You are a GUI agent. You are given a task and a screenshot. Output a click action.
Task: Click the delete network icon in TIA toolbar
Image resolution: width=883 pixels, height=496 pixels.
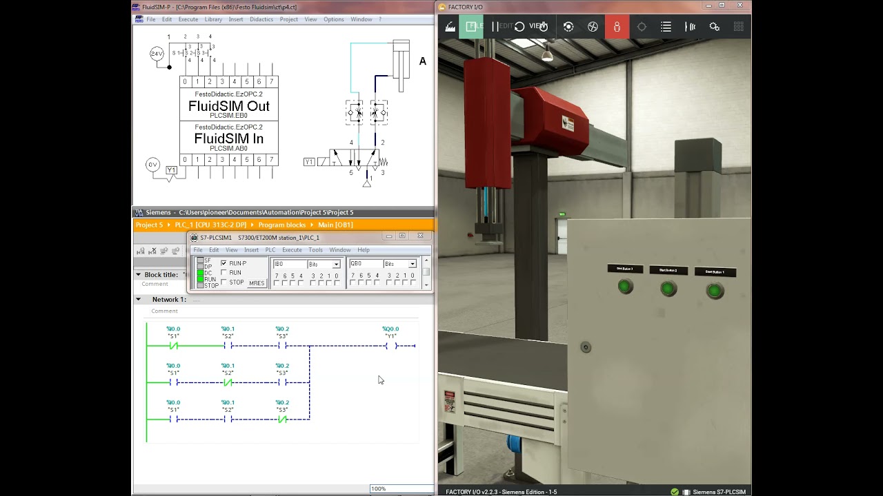pyautogui.click(x=153, y=251)
